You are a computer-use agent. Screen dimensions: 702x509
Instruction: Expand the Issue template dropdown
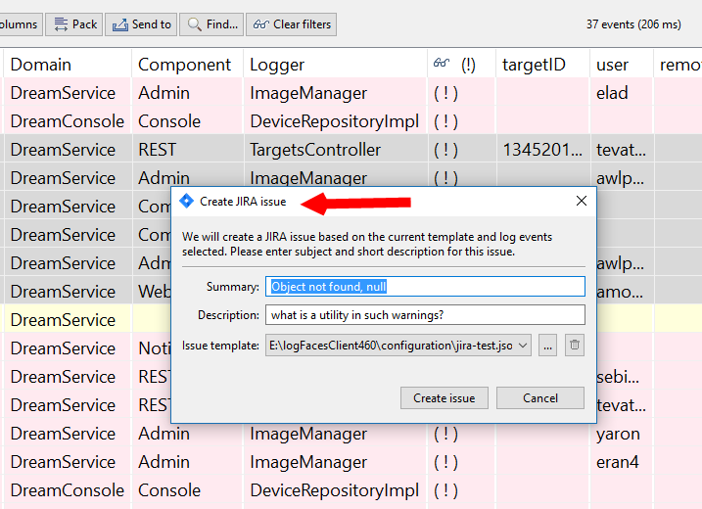tap(523, 346)
